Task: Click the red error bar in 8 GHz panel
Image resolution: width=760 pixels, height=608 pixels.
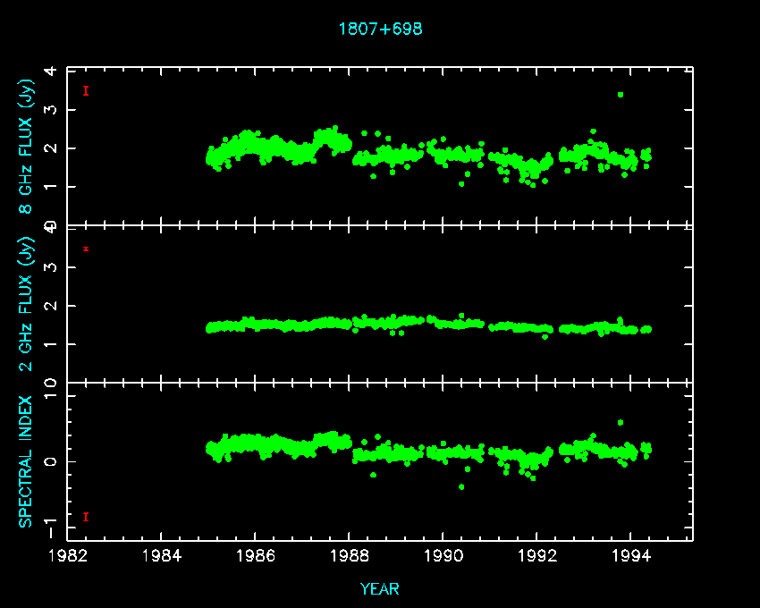Action: 86,90
